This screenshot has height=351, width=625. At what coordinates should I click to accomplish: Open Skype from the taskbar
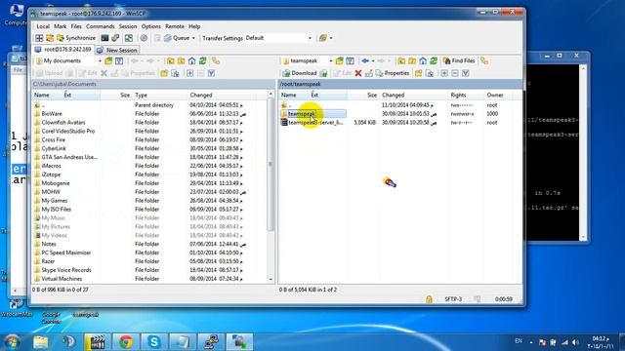point(154,342)
